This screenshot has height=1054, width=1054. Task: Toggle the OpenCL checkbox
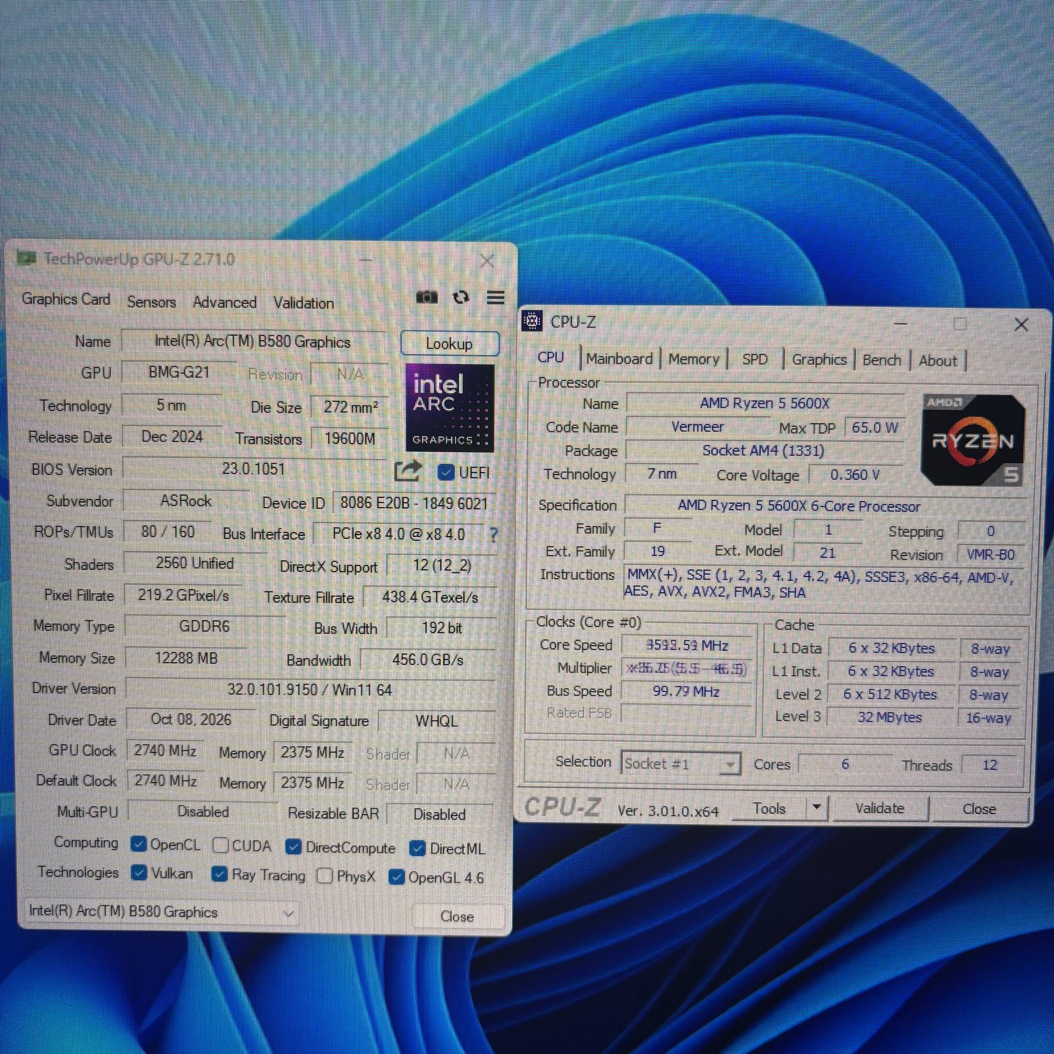pos(138,844)
